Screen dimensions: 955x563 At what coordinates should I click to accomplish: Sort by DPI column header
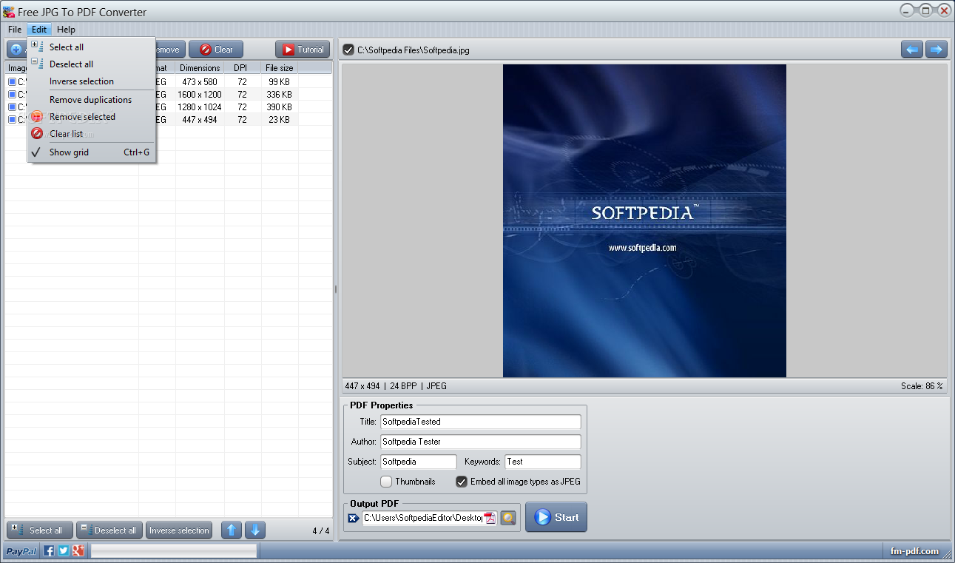pos(242,68)
